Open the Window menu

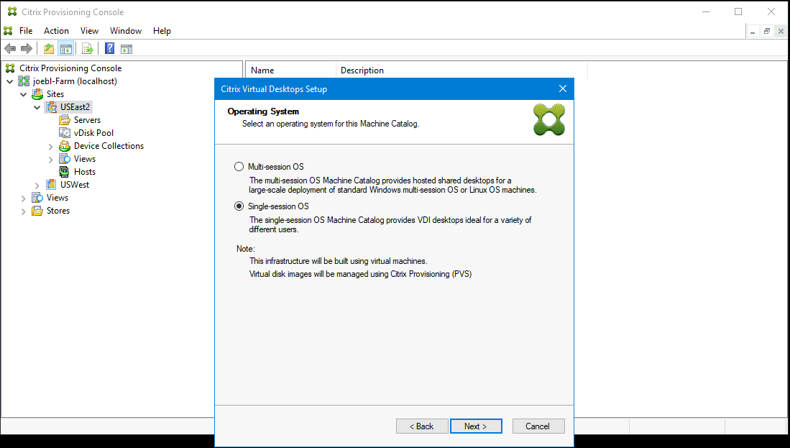coord(126,30)
